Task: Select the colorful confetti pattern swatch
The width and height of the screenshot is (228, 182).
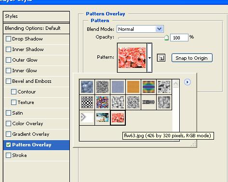Action: pyautogui.click(x=102, y=102)
